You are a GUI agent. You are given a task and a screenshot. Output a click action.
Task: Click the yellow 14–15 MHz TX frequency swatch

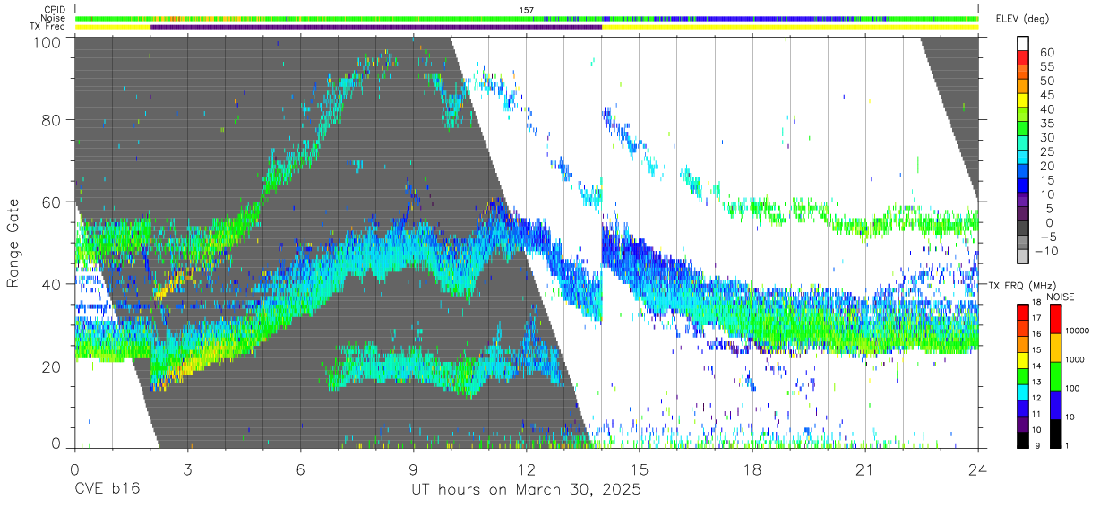pyautogui.click(x=1023, y=359)
